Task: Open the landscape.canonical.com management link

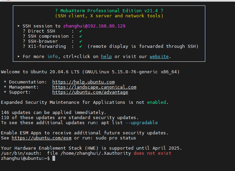Action: (x=94, y=87)
